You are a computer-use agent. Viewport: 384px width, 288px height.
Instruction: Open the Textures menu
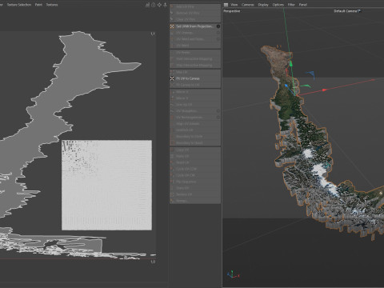(x=52, y=5)
